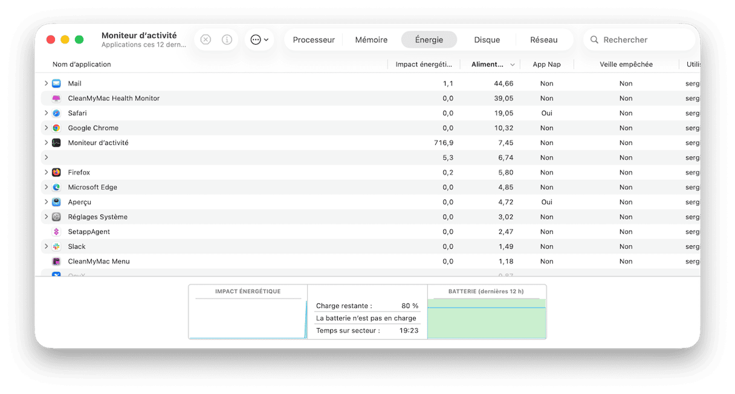This screenshot has width=735, height=394.
Task: Click the window title Moniteur d'activité
Action: click(139, 36)
